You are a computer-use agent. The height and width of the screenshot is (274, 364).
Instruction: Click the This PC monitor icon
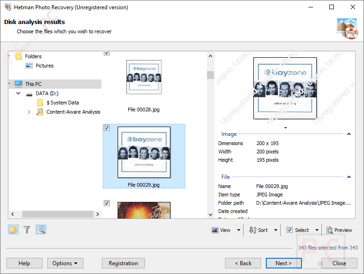[19, 84]
